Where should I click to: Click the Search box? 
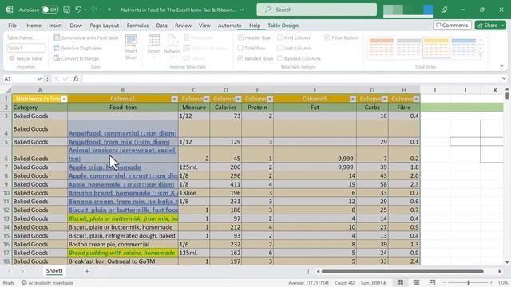tap(316, 10)
